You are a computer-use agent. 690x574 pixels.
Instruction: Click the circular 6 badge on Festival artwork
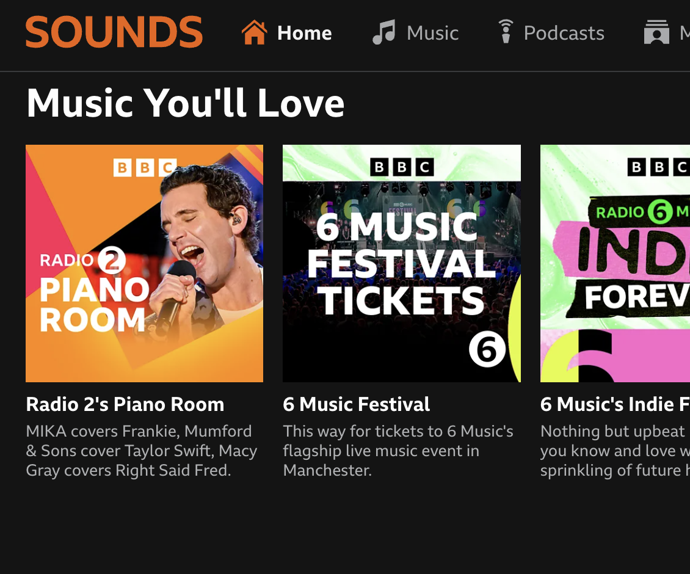click(487, 351)
